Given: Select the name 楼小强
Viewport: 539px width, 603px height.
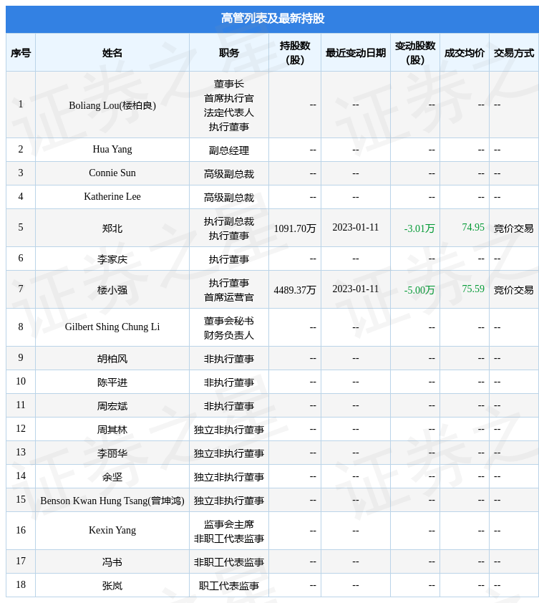Looking at the screenshot, I should click(112, 290).
